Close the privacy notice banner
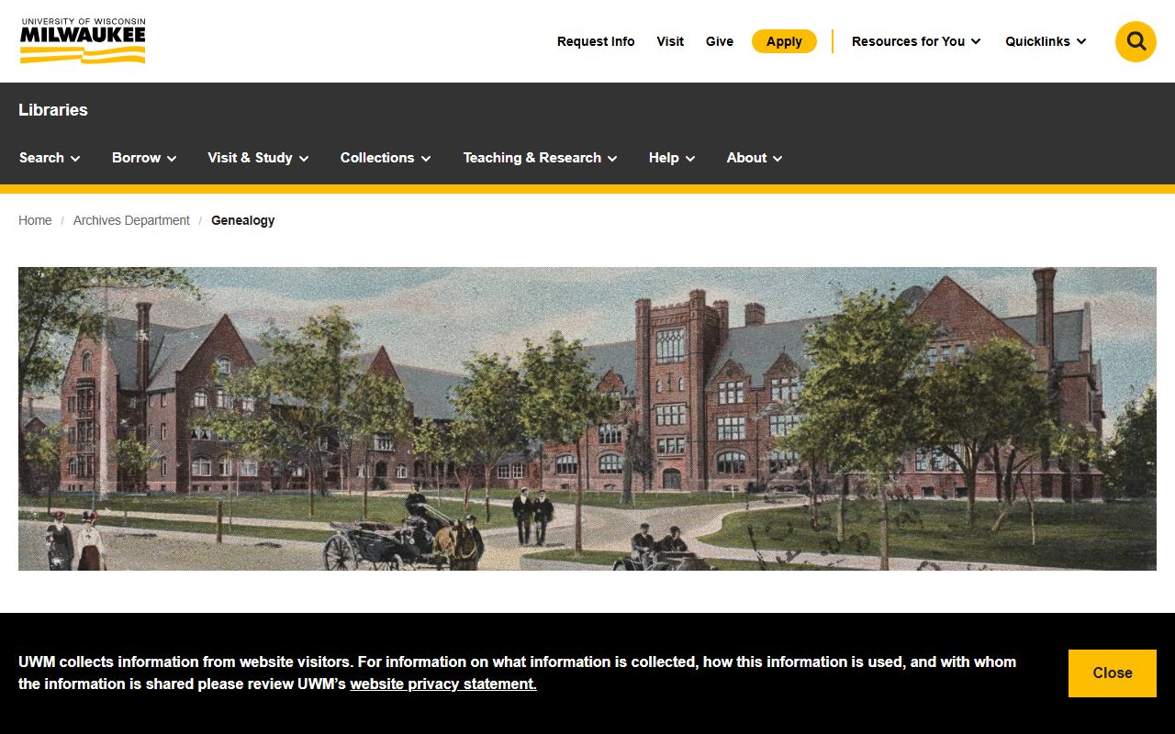 1112,673
